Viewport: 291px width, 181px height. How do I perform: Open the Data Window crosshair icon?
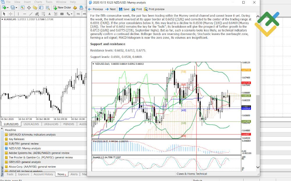(29, 8)
